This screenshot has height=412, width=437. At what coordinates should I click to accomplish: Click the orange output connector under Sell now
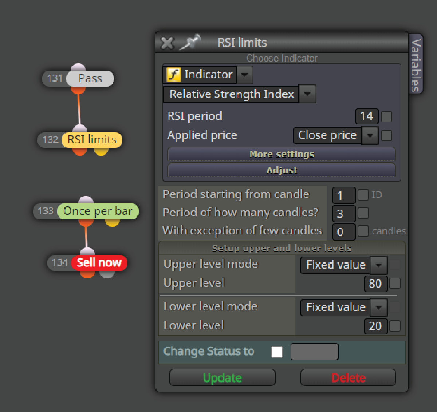87,274
